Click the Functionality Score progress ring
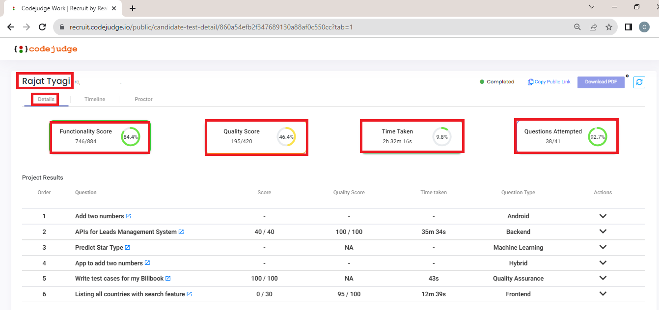Screen dimensions: 659x310 coord(130,137)
